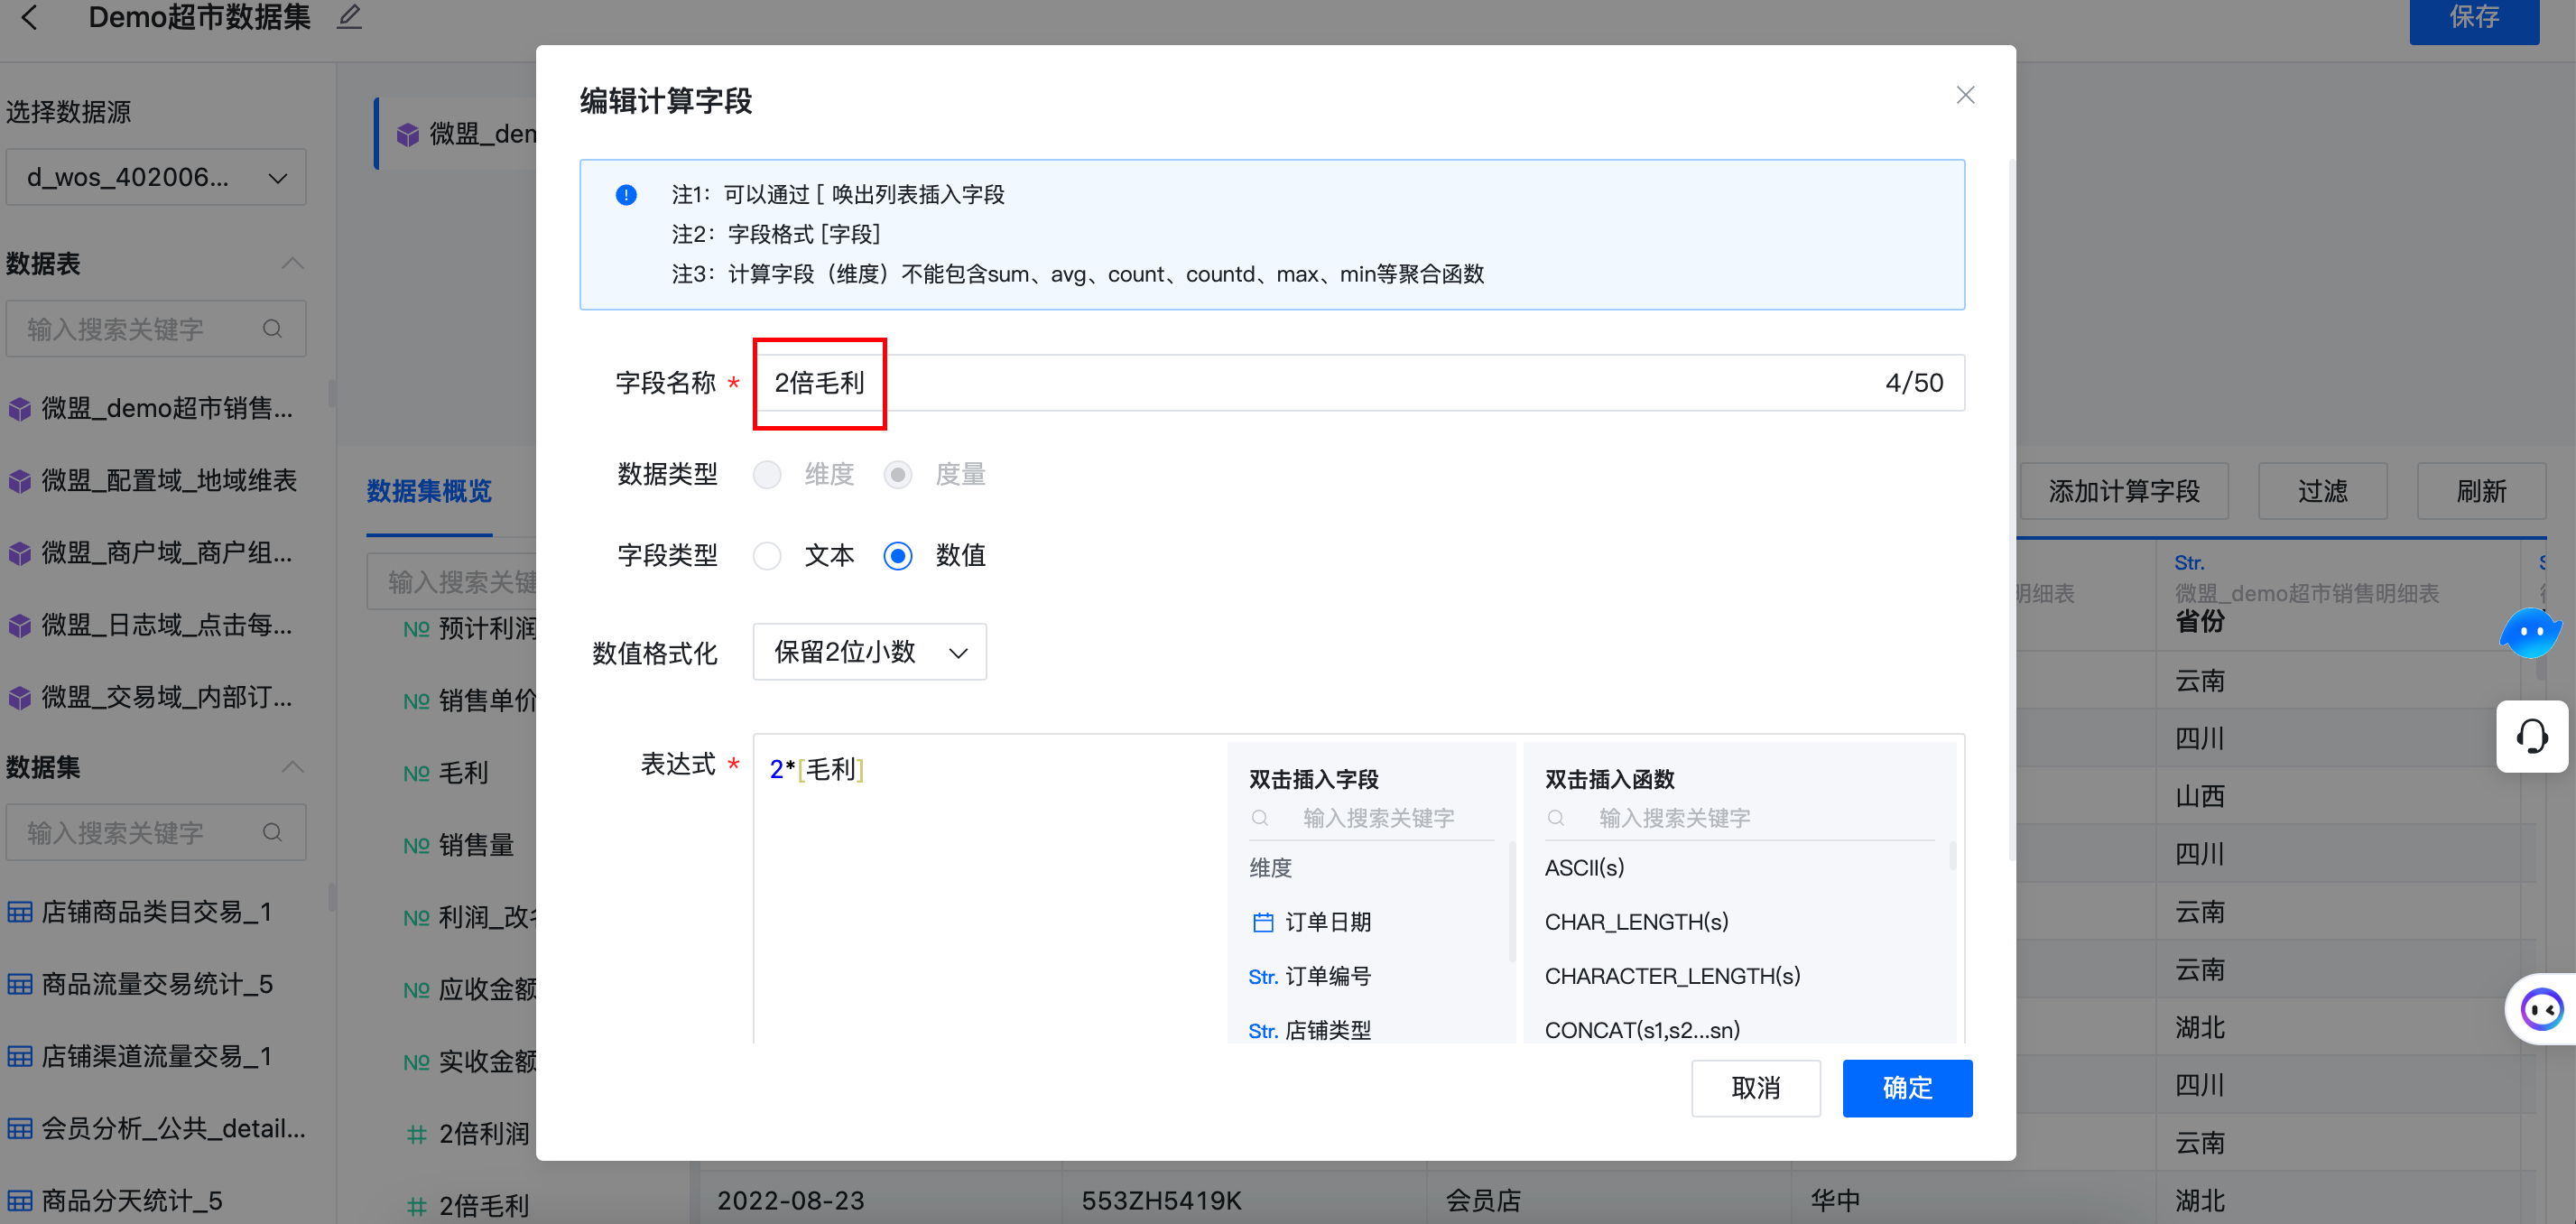Focus the function list search input
The image size is (2576, 1224).
[1740, 818]
